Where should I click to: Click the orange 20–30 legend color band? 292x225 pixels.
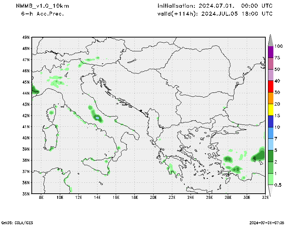tap(270, 98)
